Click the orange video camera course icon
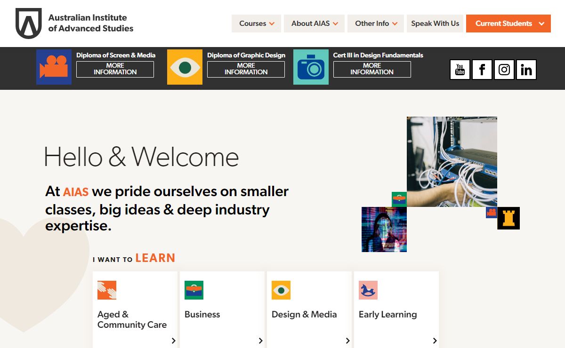This screenshot has height=348, width=565. 54,67
